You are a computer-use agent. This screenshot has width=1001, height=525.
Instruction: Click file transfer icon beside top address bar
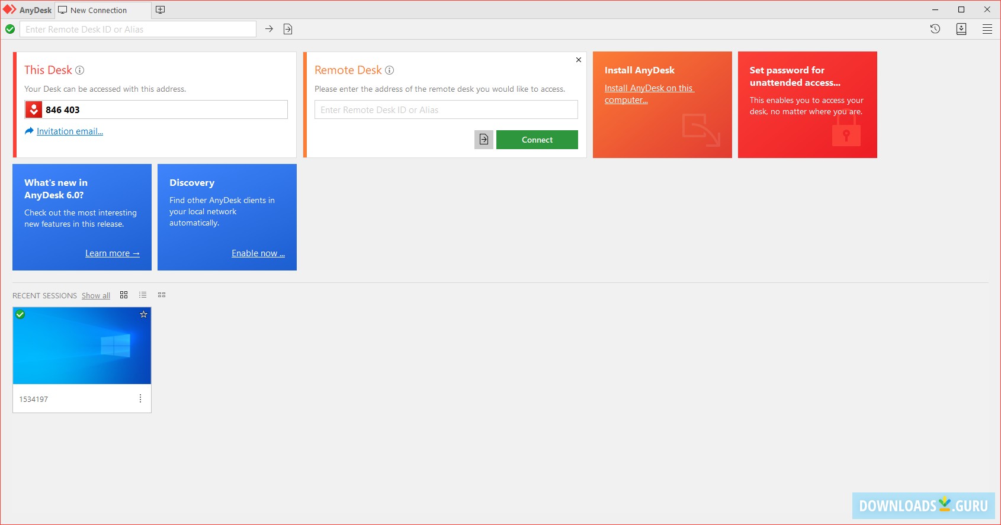click(288, 29)
